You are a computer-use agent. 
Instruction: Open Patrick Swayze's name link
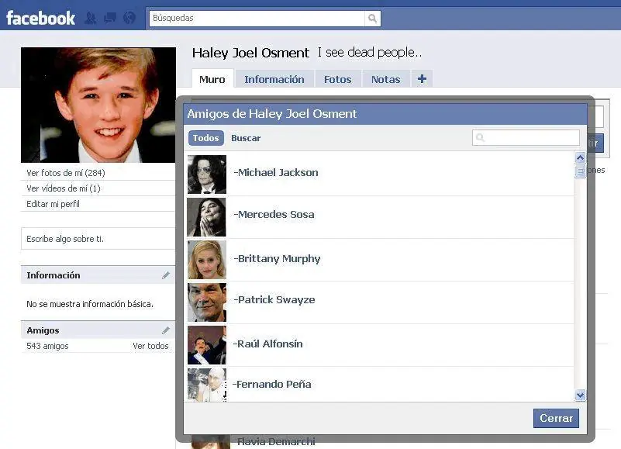tap(274, 300)
